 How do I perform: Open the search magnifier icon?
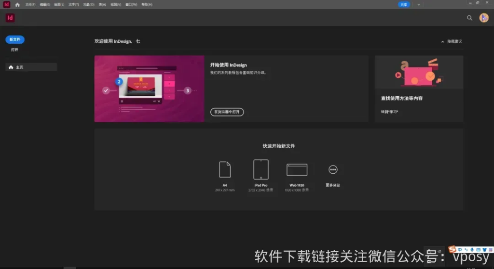(469, 18)
